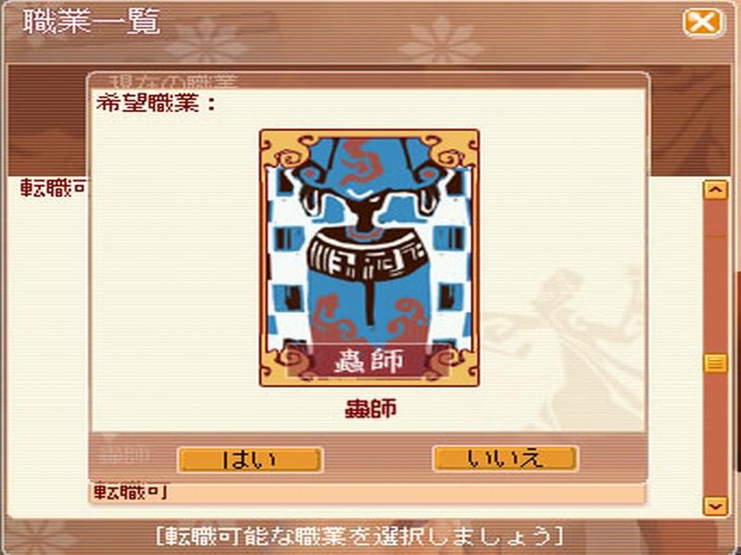
Task: Click the 蟲師 name banner on the card
Action: click(x=369, y=361)
